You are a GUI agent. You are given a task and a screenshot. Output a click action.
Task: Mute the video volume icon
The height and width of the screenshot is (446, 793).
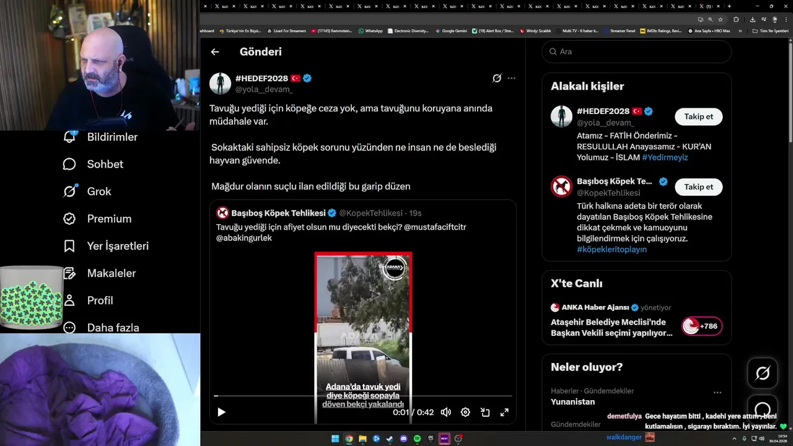(445, 412)
